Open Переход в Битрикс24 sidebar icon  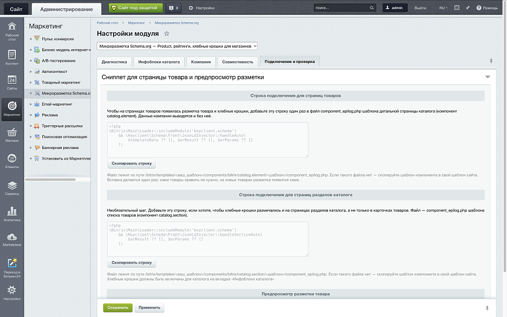tap(12, 268)
